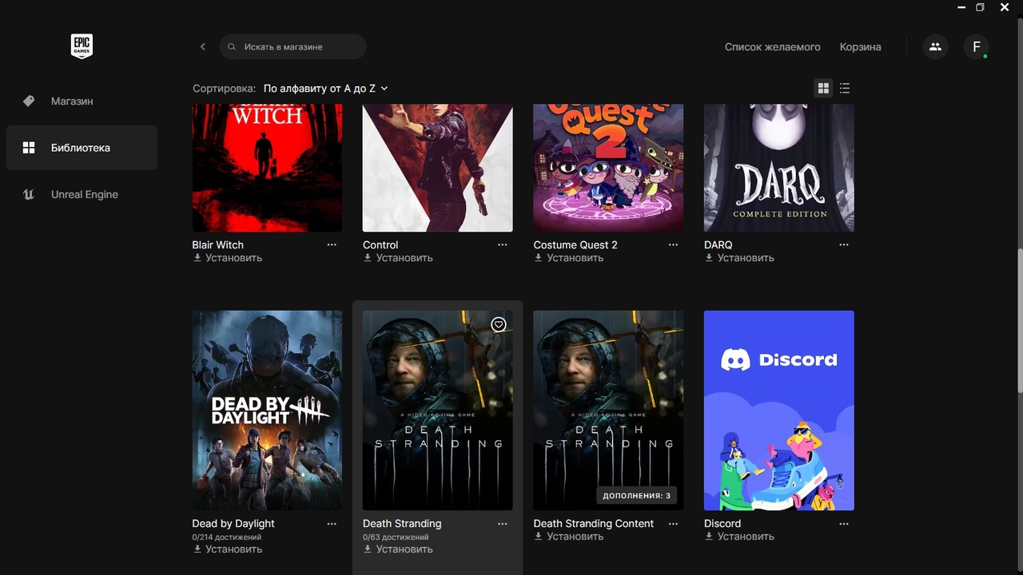Open the Unreal Engine section in the sidebar
This screenshot has height=575, width=1023.
click(82, 194)
